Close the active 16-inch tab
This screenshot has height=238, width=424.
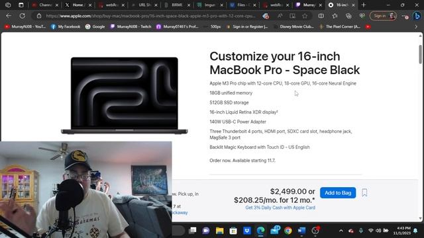[353, 5]
